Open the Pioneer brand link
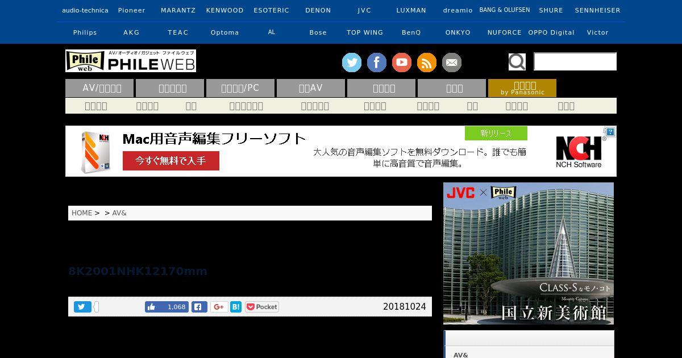This screenshot has height=358, width=682. pyautogui.click(x=132, y=10)
